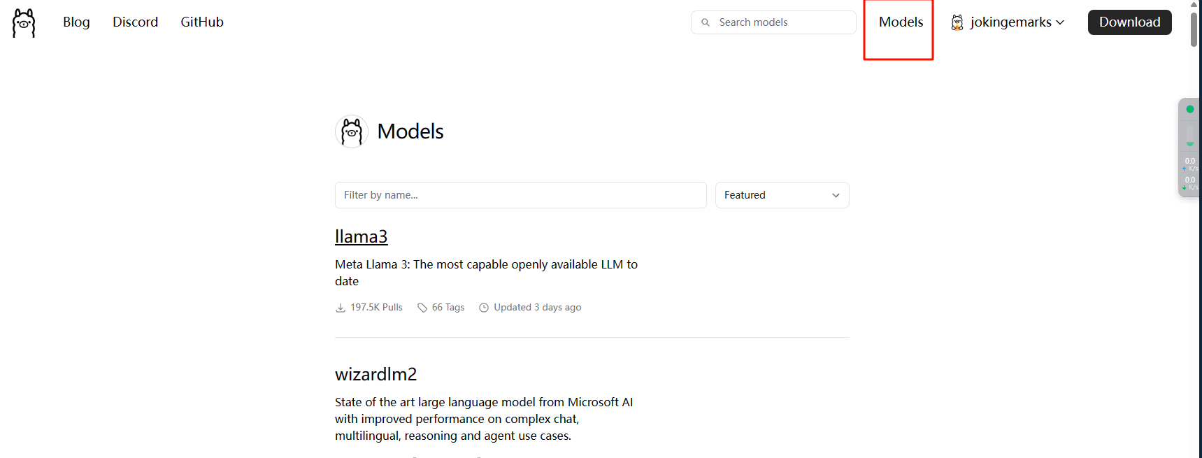Viewport: 1202px width, 458px height.
Task: Open the llama3 model link
Action: pos(361,236)
